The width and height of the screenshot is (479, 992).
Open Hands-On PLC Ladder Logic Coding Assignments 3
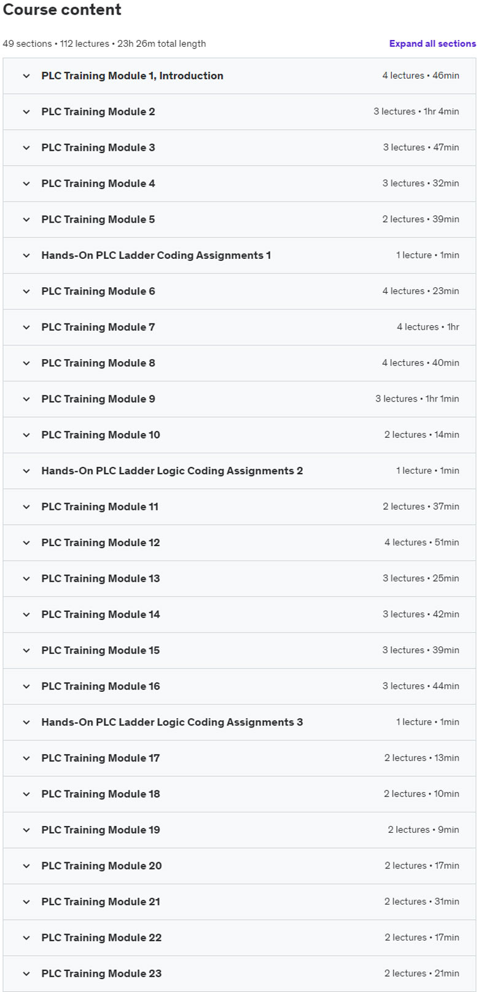click(x=172, y=722)
